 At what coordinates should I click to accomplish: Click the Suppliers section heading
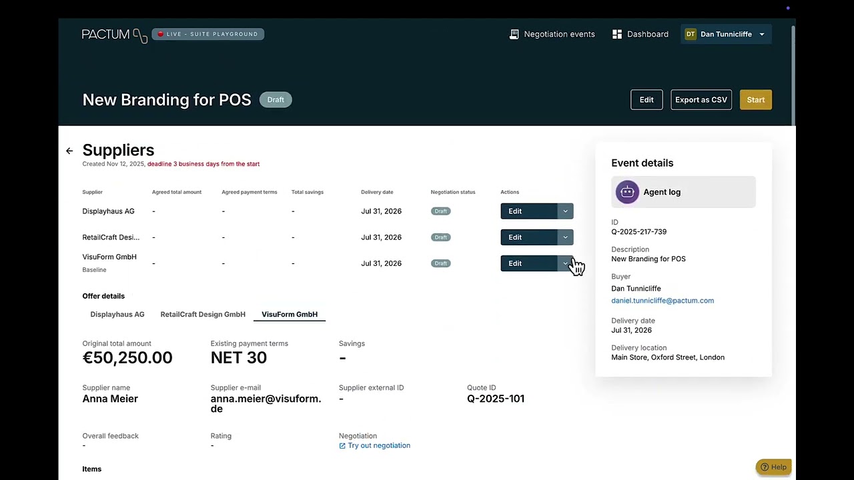(118, 150)
